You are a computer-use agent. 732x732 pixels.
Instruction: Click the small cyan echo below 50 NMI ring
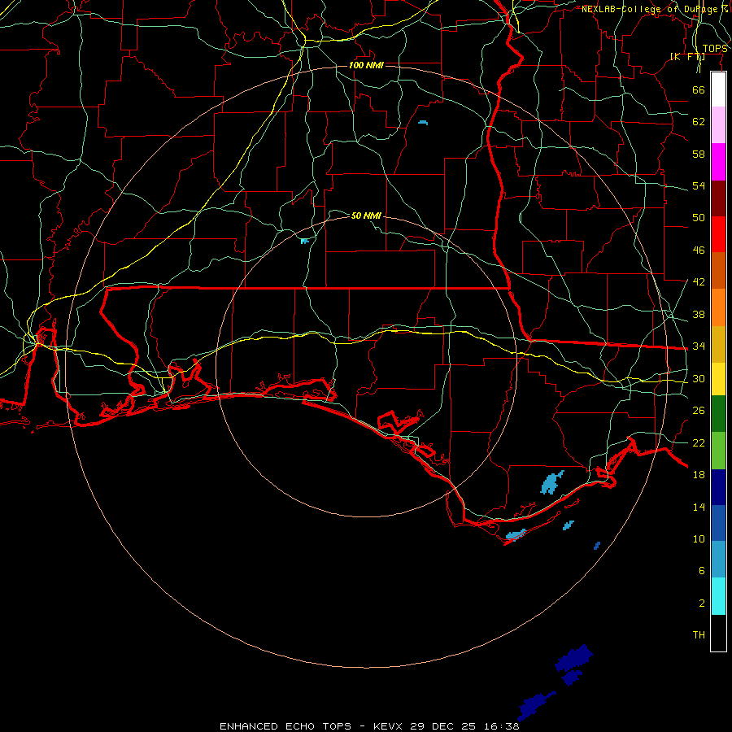pos(304,241)
